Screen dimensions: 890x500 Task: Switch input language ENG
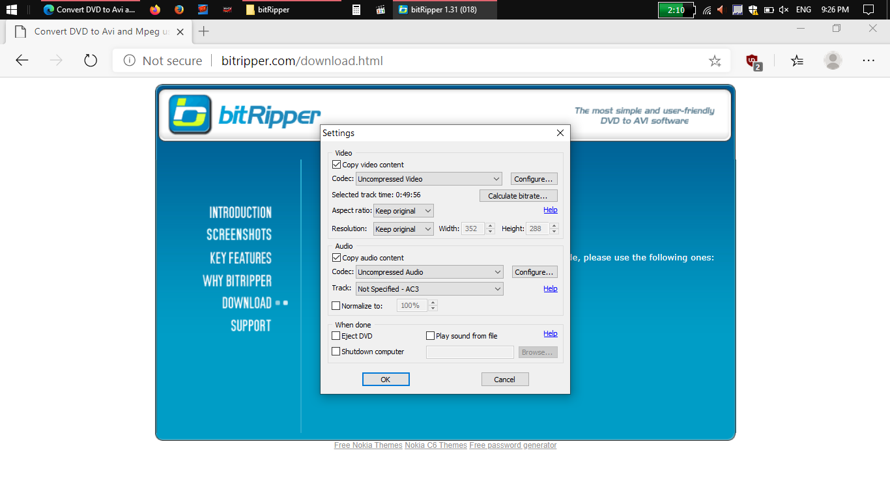pyautogui.click(x=803, y=10)
